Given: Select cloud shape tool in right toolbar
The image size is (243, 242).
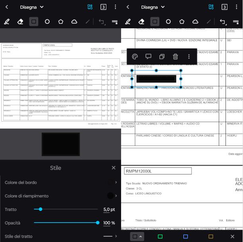Looking at the screenshot, I should point(195,21).
